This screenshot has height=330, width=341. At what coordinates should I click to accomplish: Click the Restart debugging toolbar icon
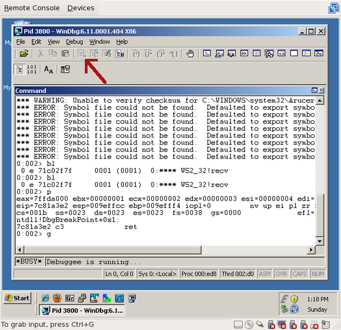(95, 53)
